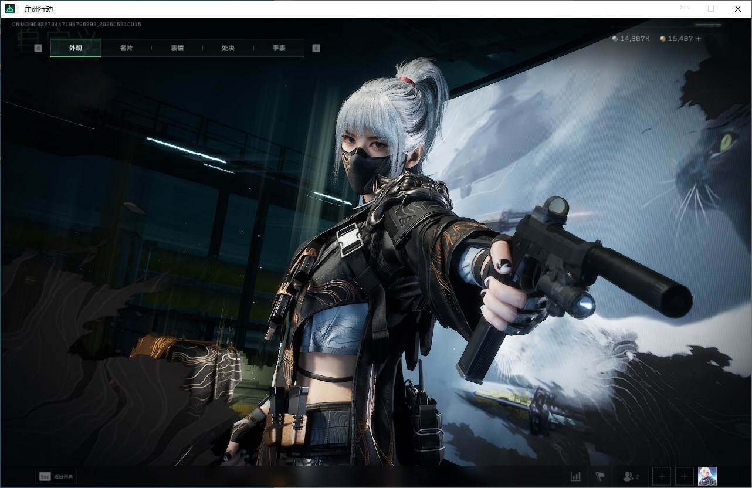Click the 15,487 gold currency balance
The height and width of the screenshot is (488, 752).
pyautogui.click(x=676, y=39)
